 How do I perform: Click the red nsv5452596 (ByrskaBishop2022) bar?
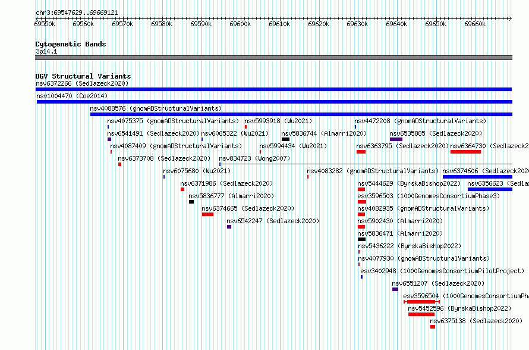421,314
